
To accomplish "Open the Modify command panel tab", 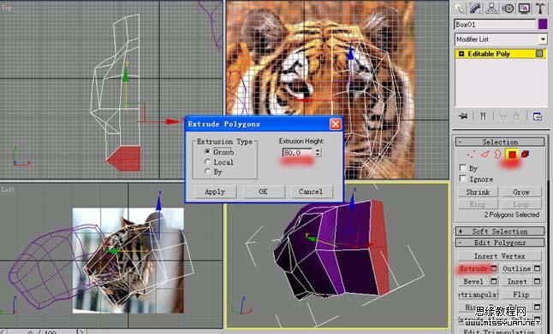I will tap(475, 8).
